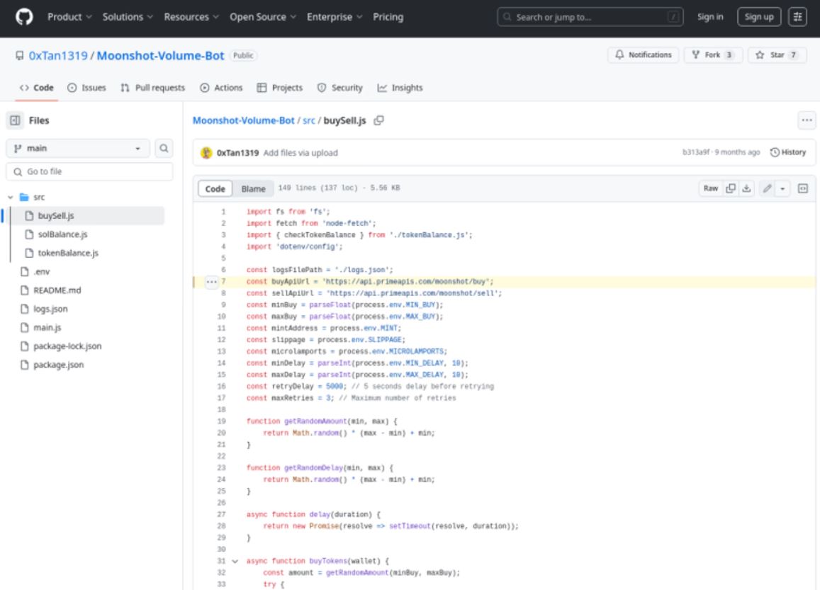The width and height of the screenshot is (820, 590).
Task: Switch to Code view toggle
Action: point(215,189)
